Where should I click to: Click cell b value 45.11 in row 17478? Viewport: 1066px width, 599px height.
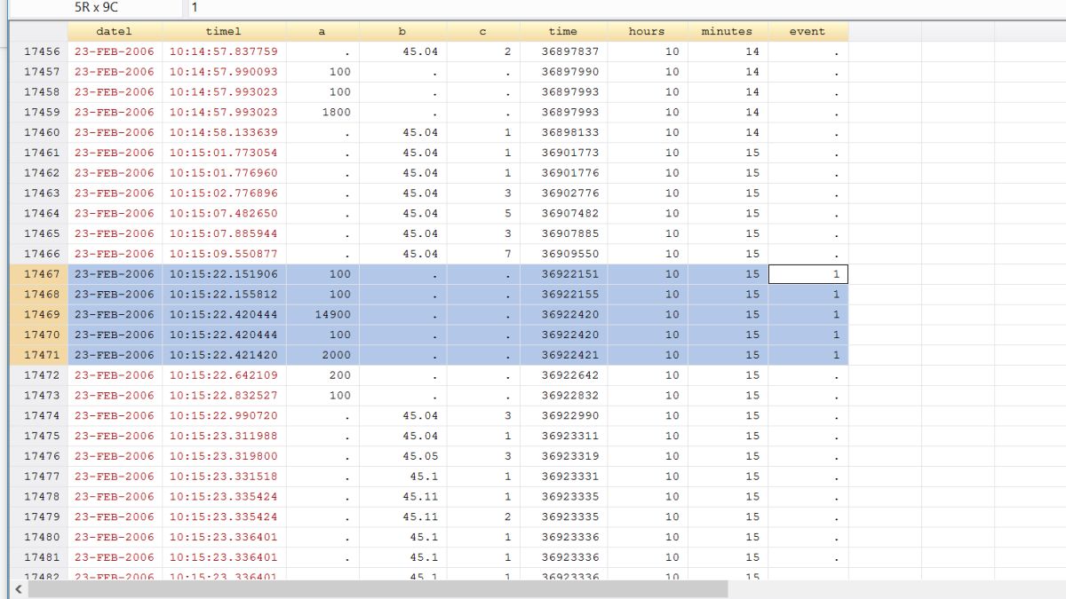coord(402,497)
